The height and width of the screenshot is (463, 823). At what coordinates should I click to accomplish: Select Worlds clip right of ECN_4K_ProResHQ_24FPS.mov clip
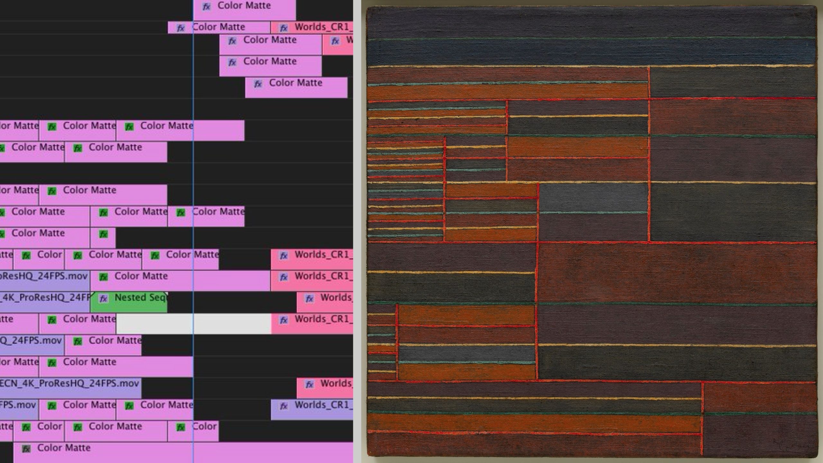(x=325, y=388)
